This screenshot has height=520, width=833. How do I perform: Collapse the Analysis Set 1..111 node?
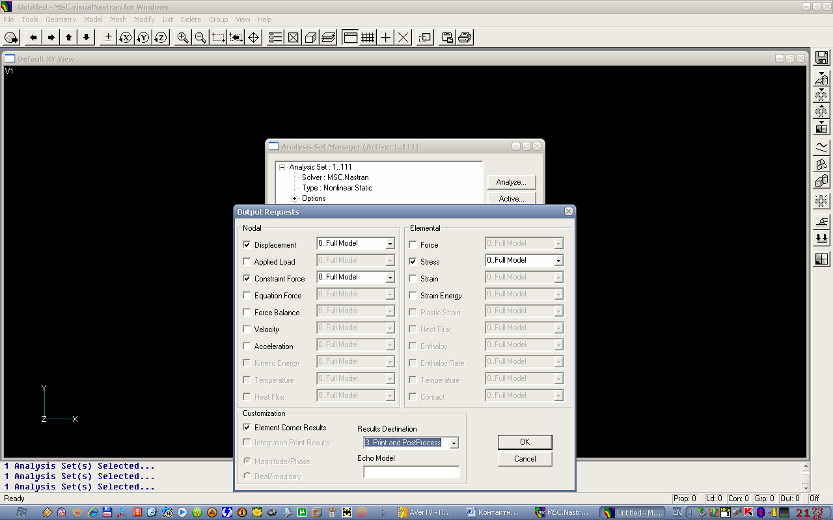pyautogui.click(x=282, y=167)
